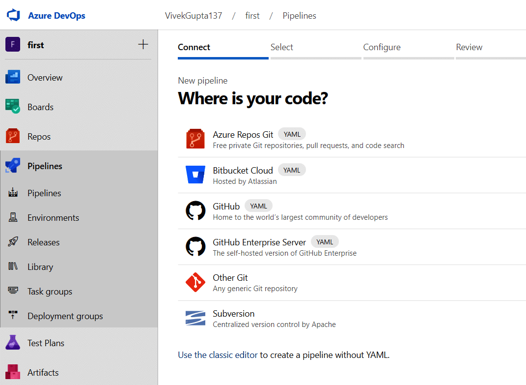Click the plus icon next to first
Image resolution: width=526 pixels, height=385 pixels.
tap(143, 45)
